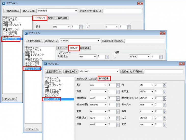Open the 補強面積 mm2 unit dropdown
The image size is (186, 140).
(x=105, y=98)
